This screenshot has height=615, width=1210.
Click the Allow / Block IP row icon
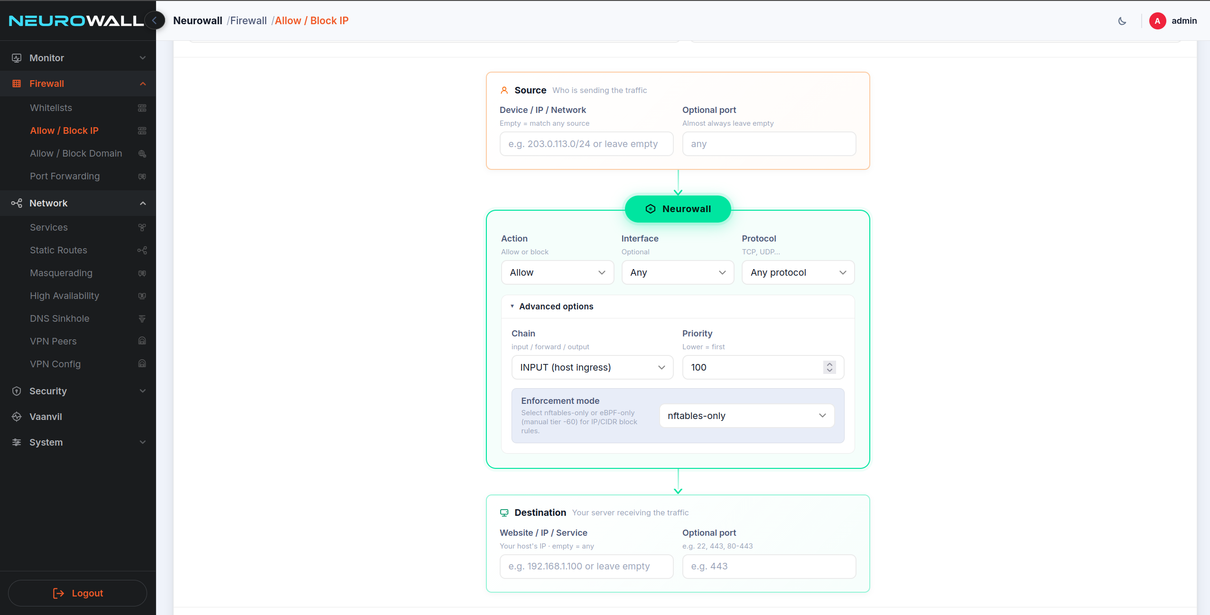click(x=142, y=131)
